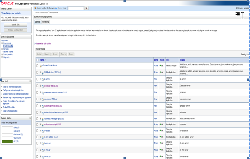Click the Release Configuration button
This screenshot has width=250, height=159.
click(x=15, y=30)
